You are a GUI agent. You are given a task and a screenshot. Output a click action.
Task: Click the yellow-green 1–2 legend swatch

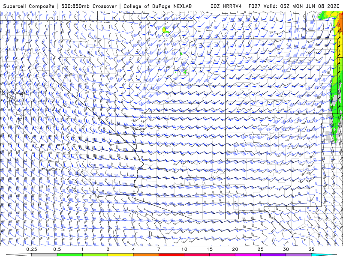click(95, 255)
